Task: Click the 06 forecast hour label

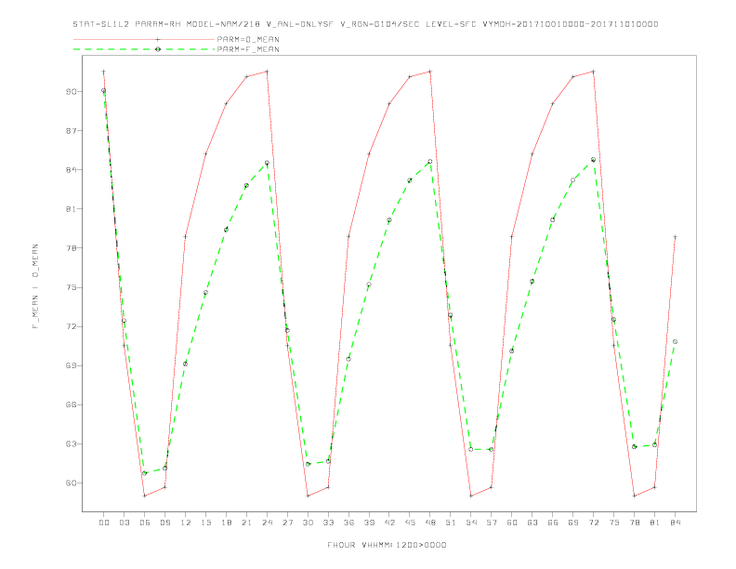Action: [x=145, y=523]
